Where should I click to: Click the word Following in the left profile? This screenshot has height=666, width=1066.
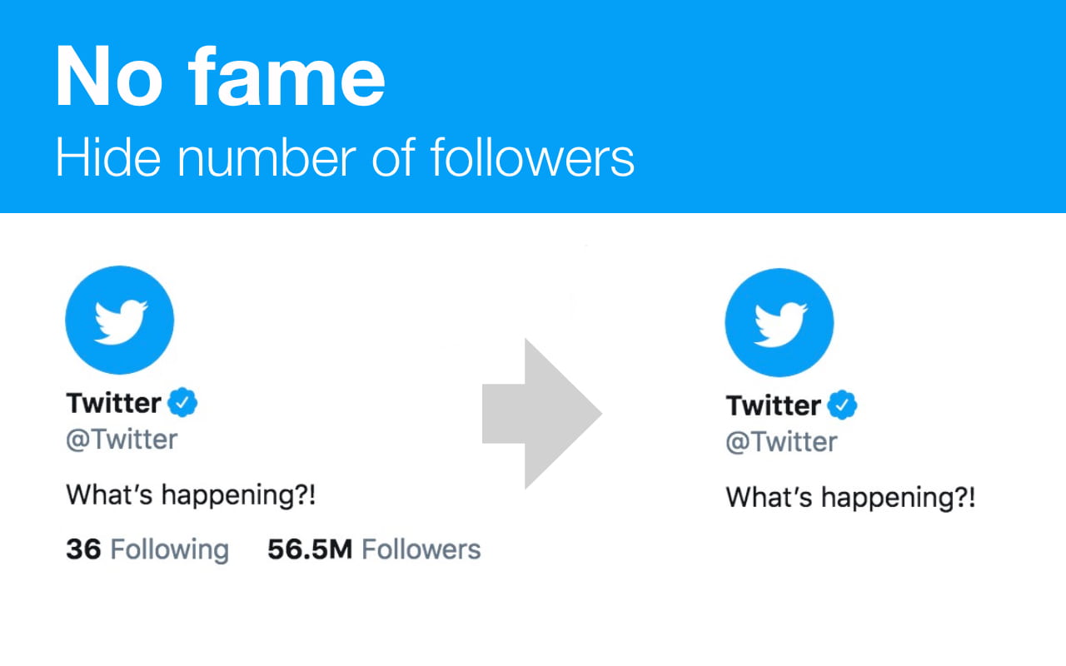pos(170,550)
